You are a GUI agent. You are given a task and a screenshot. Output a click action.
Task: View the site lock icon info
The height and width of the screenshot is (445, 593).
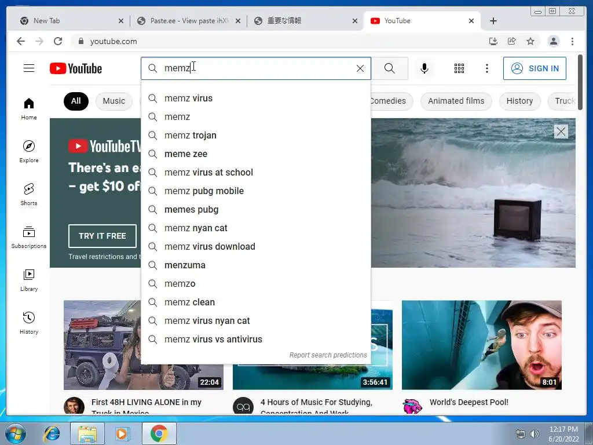(x=80, y=41)
